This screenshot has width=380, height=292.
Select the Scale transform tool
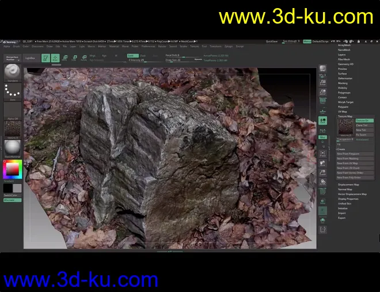coord(74,58)
